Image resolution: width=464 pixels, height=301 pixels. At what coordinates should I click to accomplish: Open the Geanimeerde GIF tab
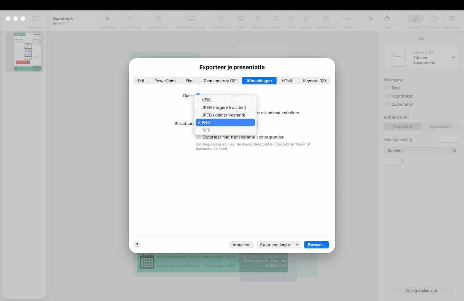point(220,81)
